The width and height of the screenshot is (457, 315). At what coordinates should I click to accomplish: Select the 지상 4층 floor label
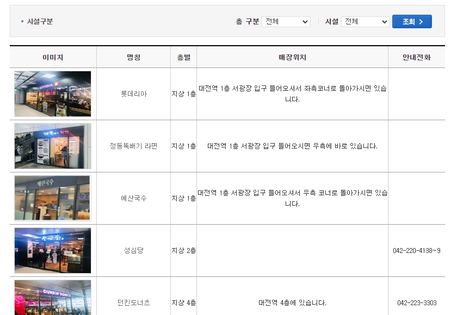183,300
